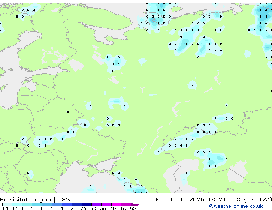This screenshot has height=210, width=272.
Task: Pick the legend swatch between 15 and 20
Action: [x=67, y=204]
